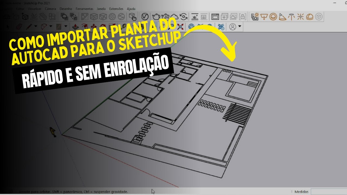The height and width of the screenshot is (195, 347).
Task: Select V-Ray Dome Light tool
Action: coord(310,17)
